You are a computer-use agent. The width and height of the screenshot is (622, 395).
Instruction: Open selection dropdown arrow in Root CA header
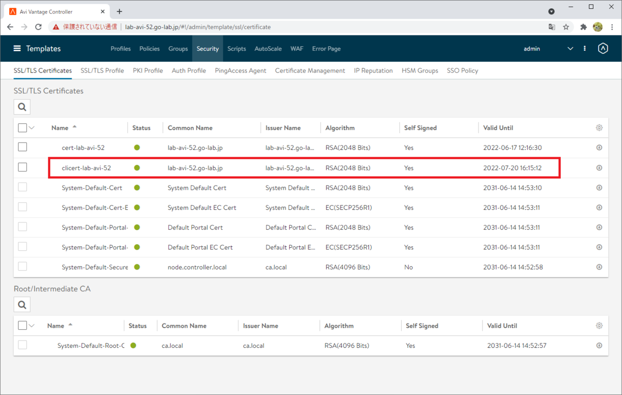[32, 326]
